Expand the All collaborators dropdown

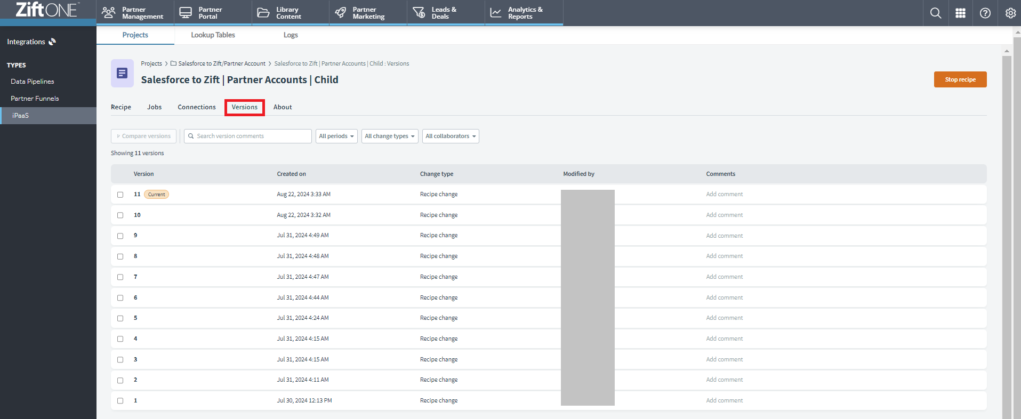coord(451,136)
